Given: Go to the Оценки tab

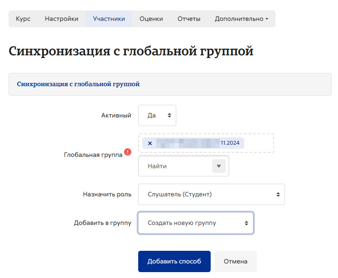Looking at the screenshot, I should coord(151,19).
